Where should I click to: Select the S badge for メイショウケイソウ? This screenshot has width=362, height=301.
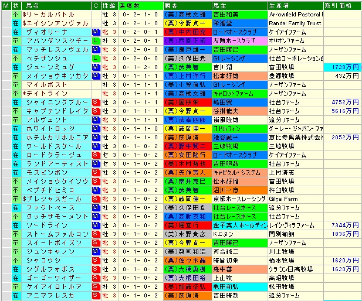96,182
